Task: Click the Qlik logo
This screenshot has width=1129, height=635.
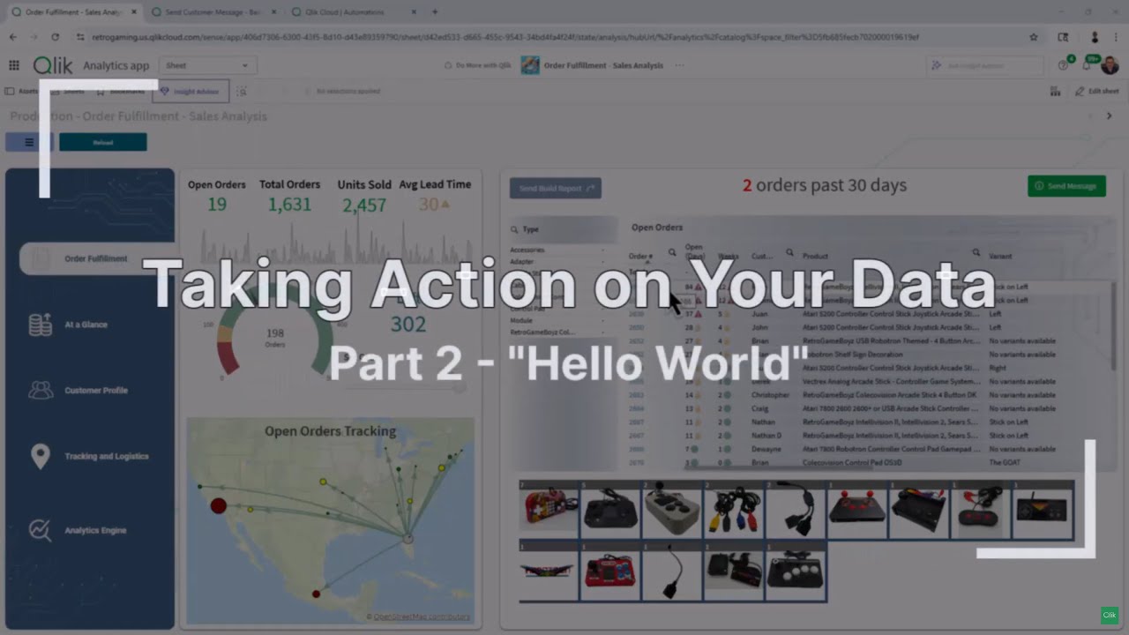Action: (x=53, y=65)
